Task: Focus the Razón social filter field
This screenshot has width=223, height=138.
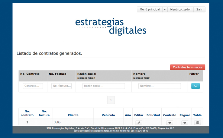Action: tap(104, 86)
